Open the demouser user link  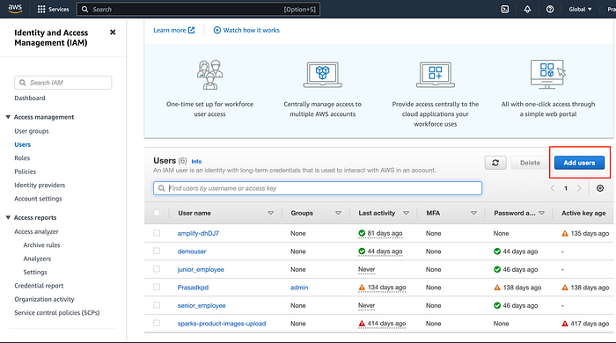(192, 252)
